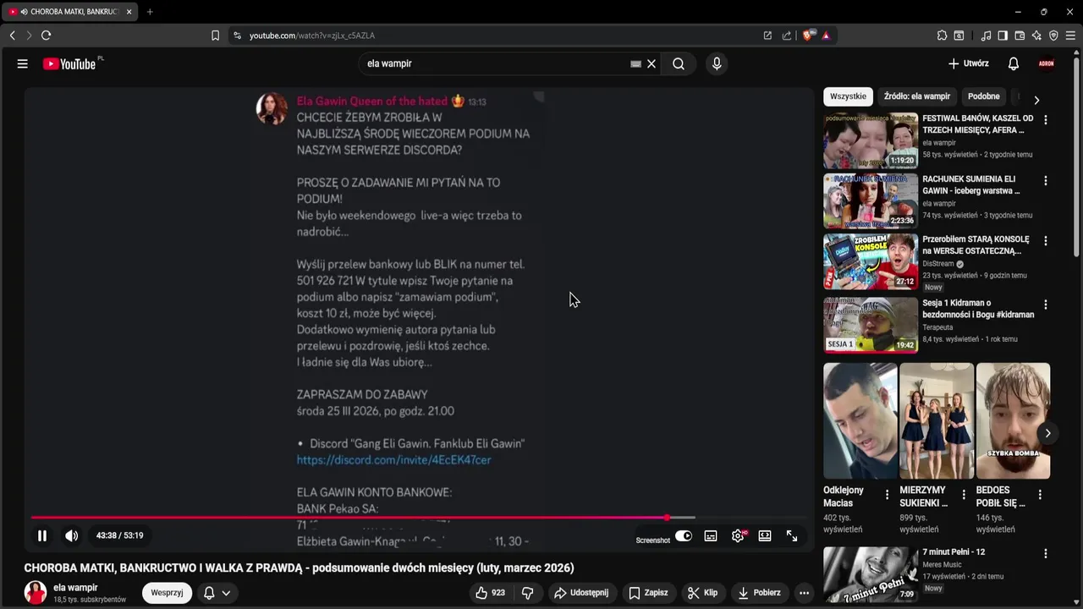The width and height of the screenshot is (1083, 609).
Task: Show more filter chips with arrow
Action: tap(1036, 100)
